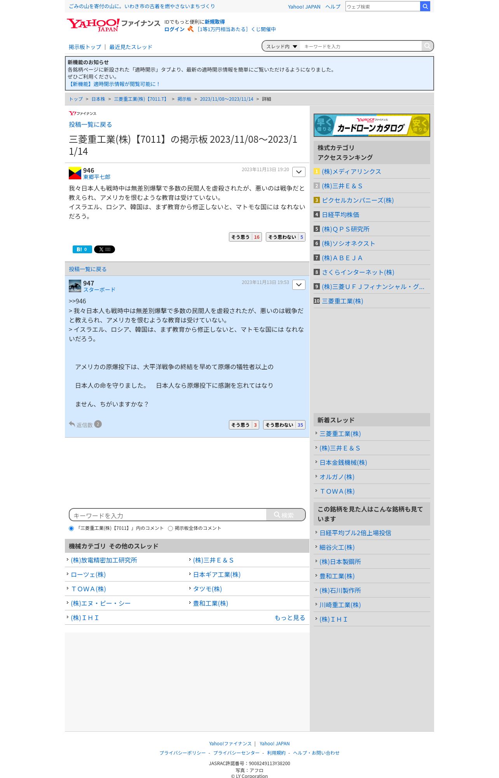
Task: Open オルガノ(株) in 新着スレッド
Action: pyautogui.click(x=337, y=477)
